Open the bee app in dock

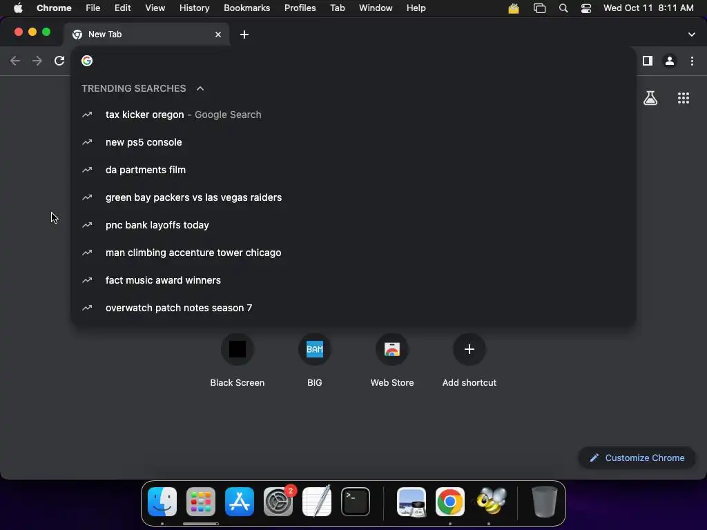(490, 501)
